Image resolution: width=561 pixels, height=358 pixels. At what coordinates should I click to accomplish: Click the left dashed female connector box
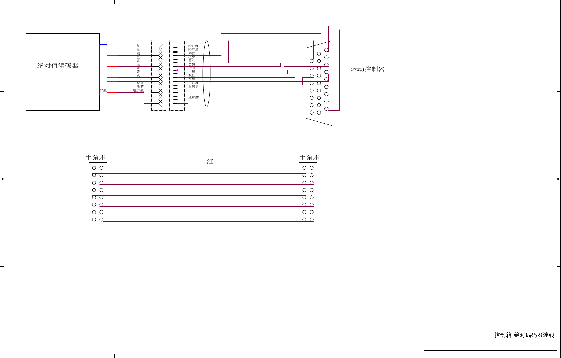158,76
